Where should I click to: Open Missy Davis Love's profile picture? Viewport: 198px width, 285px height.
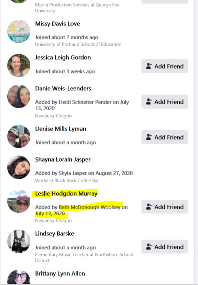point(19,31)
